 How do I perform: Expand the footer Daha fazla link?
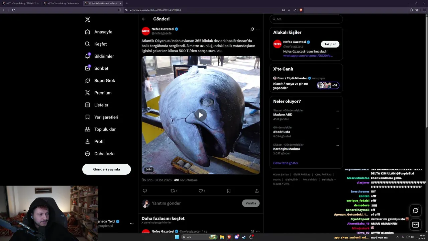pyautogui.click(x=328, y=179)
